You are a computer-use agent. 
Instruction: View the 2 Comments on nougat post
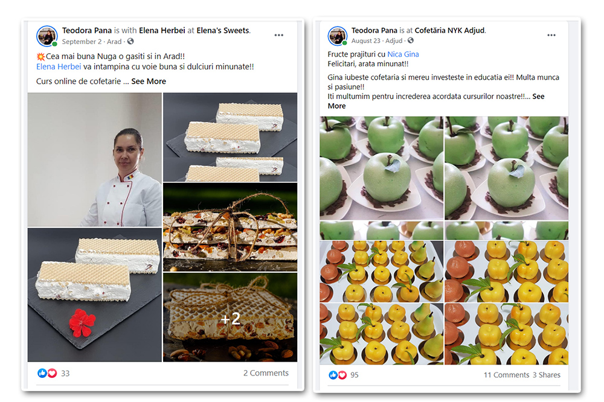(x=266, y=373)
